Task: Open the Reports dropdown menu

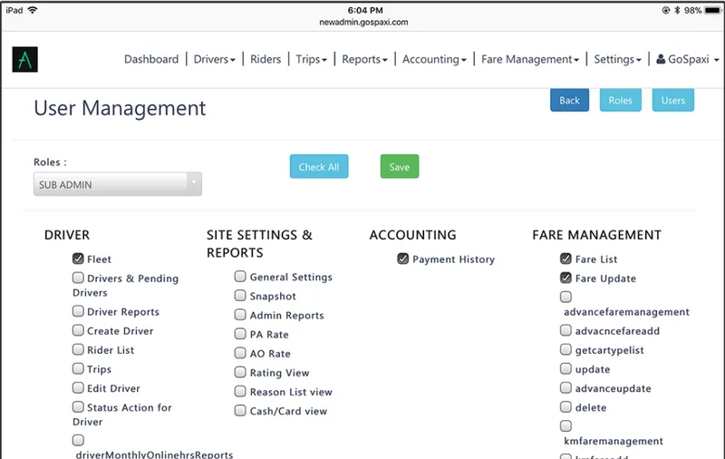Action: click(364, 59)
